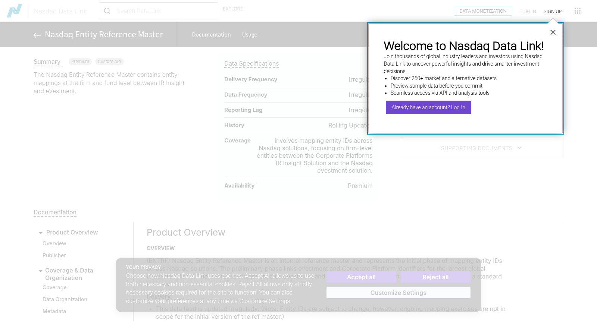Click the Summary heading
Screen dimensions: 597x321
(47, 62)
